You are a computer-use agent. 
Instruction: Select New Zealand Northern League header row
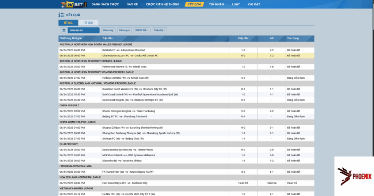point(186,177)
